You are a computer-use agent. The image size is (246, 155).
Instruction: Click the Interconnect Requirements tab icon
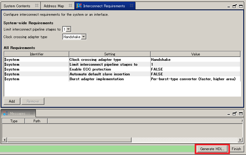[79, 6]
